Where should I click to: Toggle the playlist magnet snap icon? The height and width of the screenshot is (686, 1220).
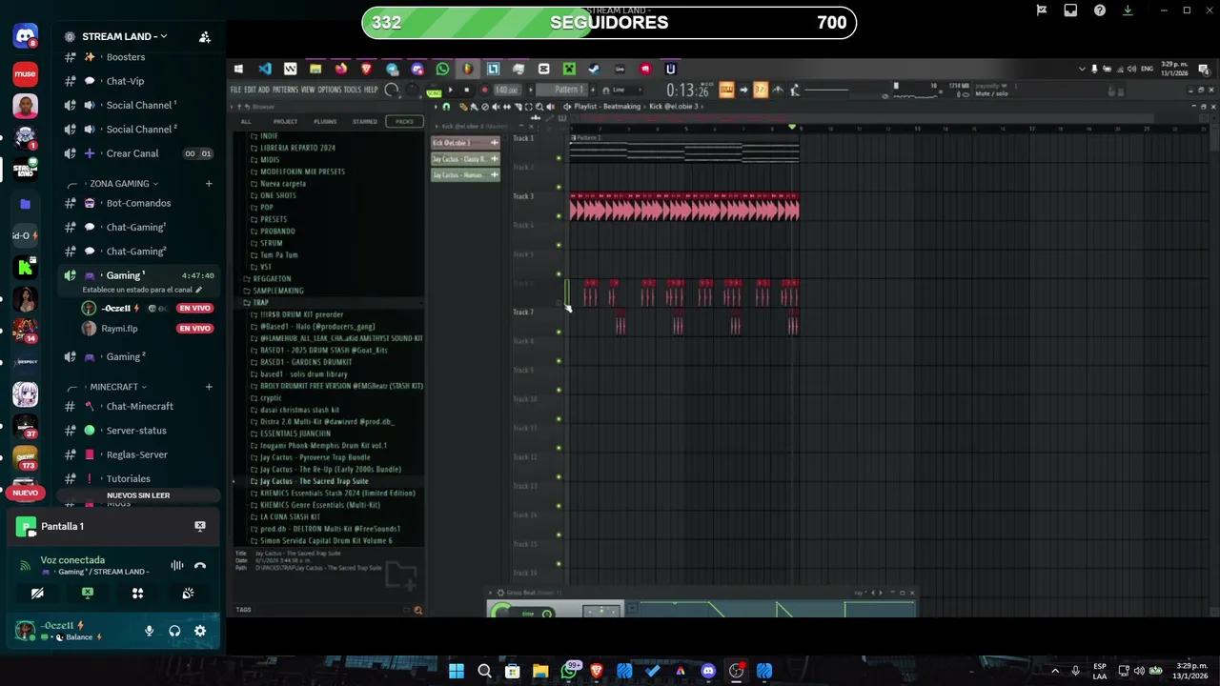(x=446, y=107)
